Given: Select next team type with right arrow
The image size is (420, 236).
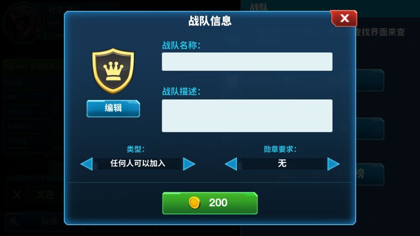Looking at the screenshot, I should coord(189,164).
